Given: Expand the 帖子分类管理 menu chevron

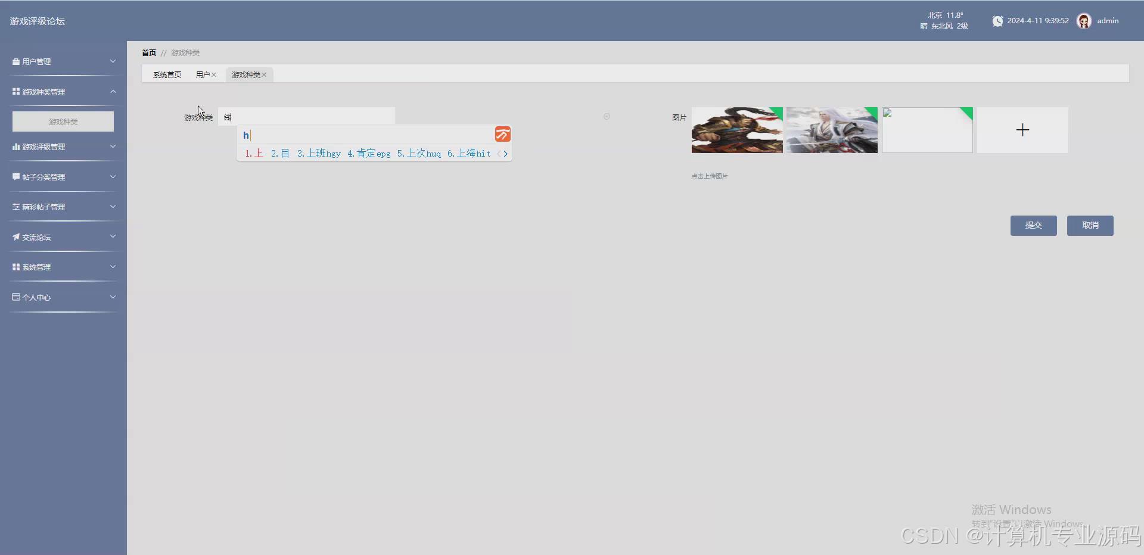Looking at the screenshot, I should tap(113, 177).
